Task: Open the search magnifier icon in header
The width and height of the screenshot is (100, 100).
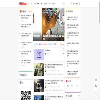Action: (x=64, y=4)
